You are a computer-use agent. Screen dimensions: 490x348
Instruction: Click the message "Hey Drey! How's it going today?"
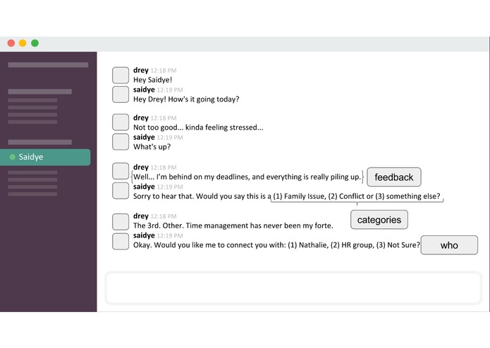[x=186, y=99]
